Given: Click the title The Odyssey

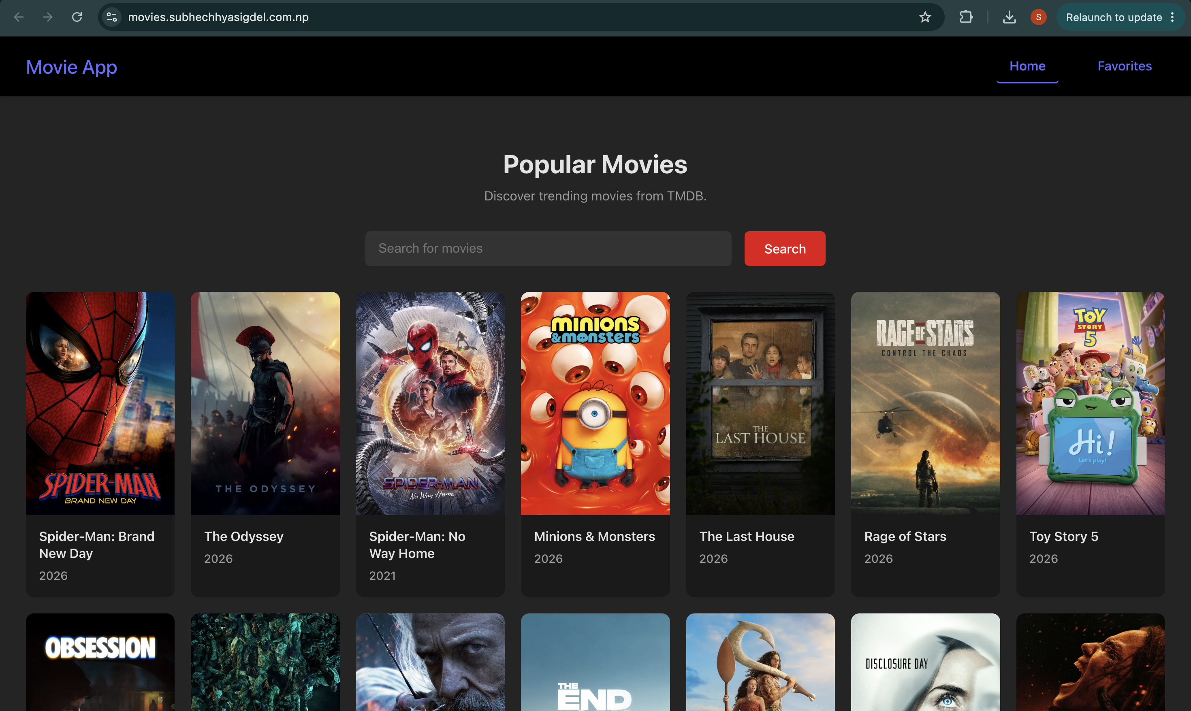Looking at the screenshot, I should click(243, 536).
